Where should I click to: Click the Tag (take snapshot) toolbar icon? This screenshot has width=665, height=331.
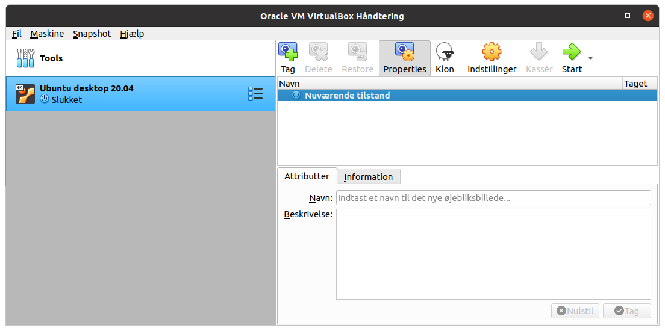coord(287,52)
